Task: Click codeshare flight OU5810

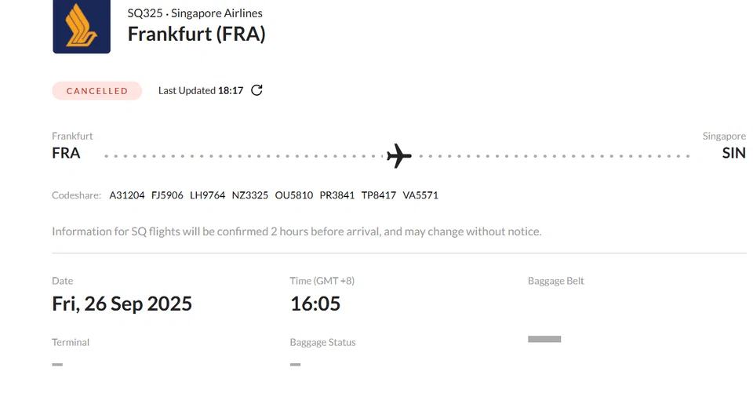Action: click(294, 195)
